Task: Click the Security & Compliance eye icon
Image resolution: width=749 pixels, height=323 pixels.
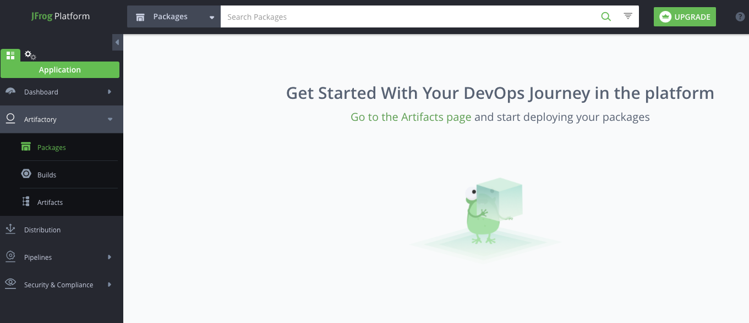Action: tap(10, 283)
